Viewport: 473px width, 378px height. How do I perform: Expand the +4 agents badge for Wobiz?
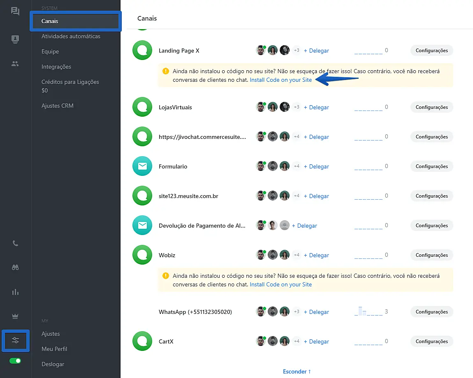297,255
